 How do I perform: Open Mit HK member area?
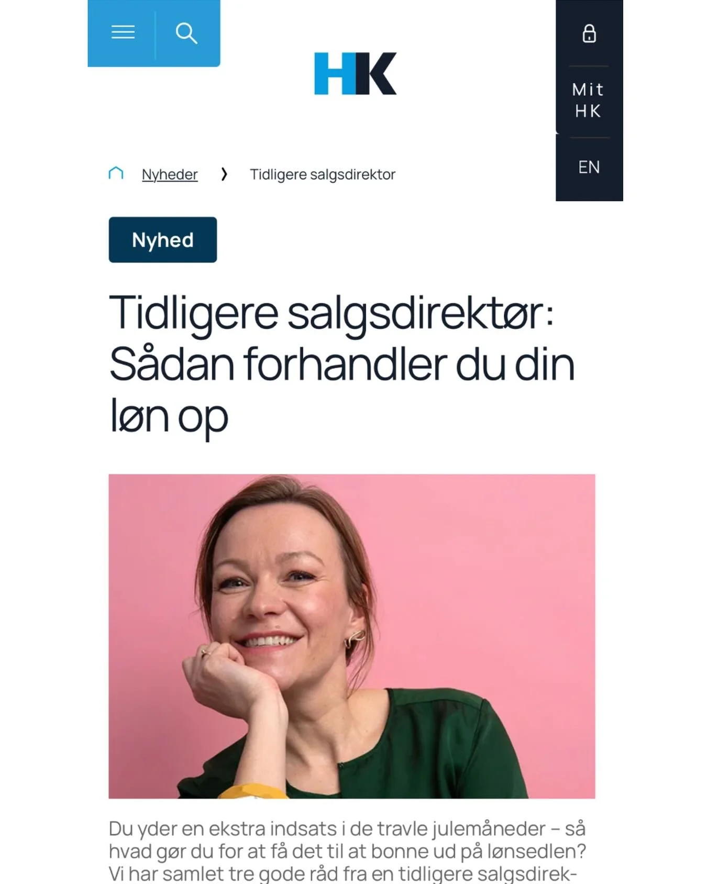click(588, 101)
